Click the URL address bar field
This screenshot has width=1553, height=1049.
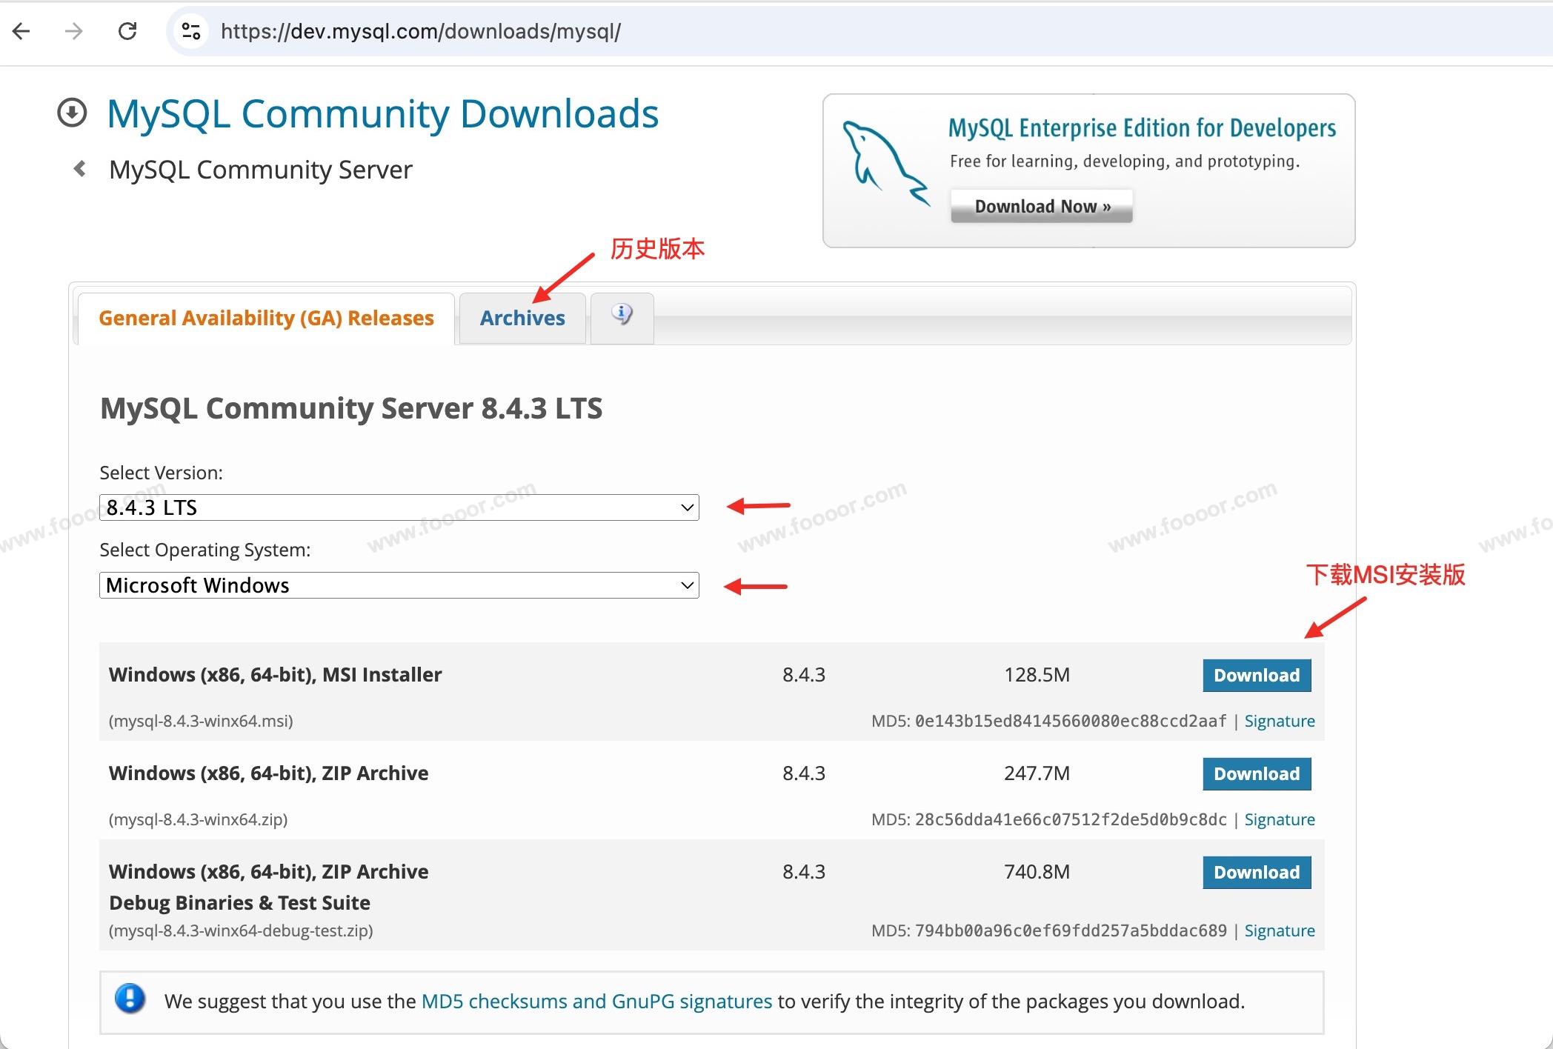point(815,31)
